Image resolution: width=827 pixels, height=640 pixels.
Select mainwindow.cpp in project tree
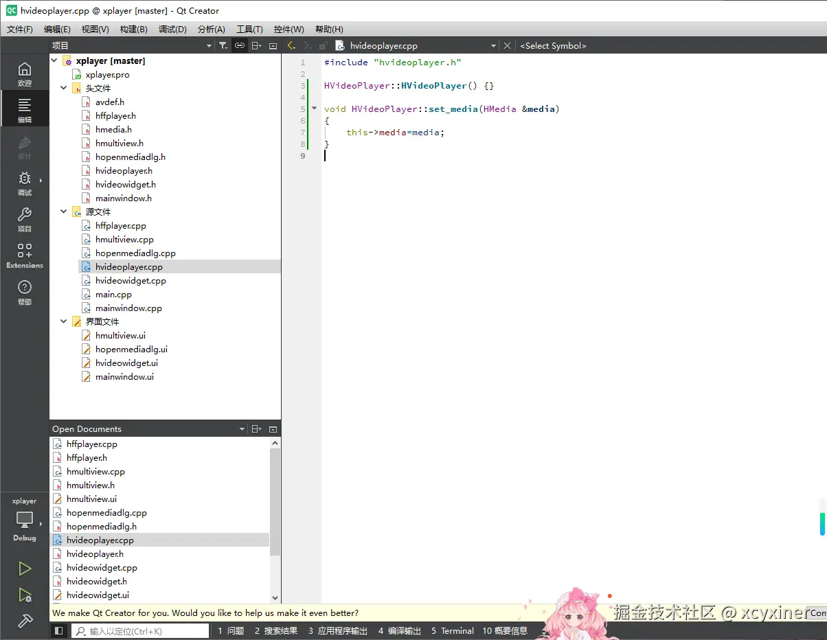pos(128,308)
